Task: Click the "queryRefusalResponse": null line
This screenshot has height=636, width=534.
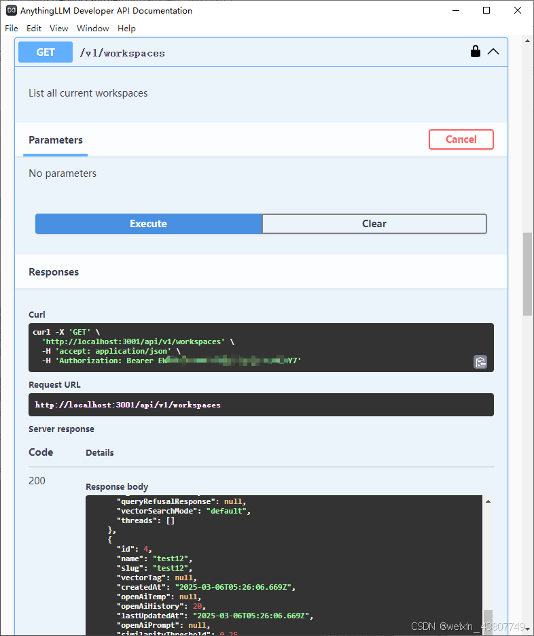Action: coord(181,502)
